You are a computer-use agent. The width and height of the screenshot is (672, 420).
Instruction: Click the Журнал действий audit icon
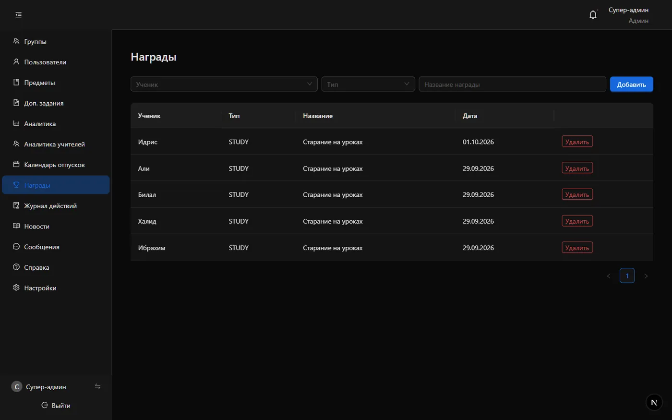tap(16, 205)
